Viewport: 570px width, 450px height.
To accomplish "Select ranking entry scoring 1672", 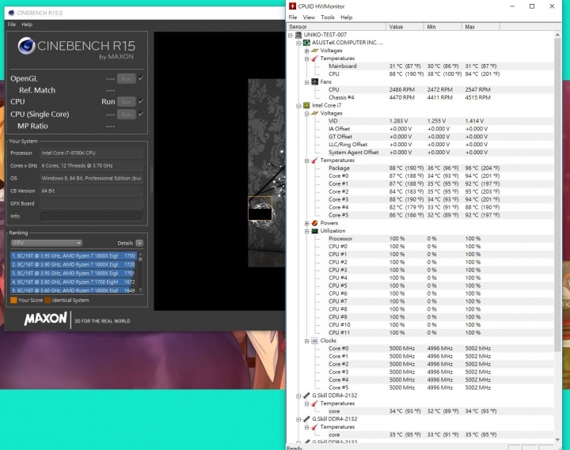I will 74,282.
